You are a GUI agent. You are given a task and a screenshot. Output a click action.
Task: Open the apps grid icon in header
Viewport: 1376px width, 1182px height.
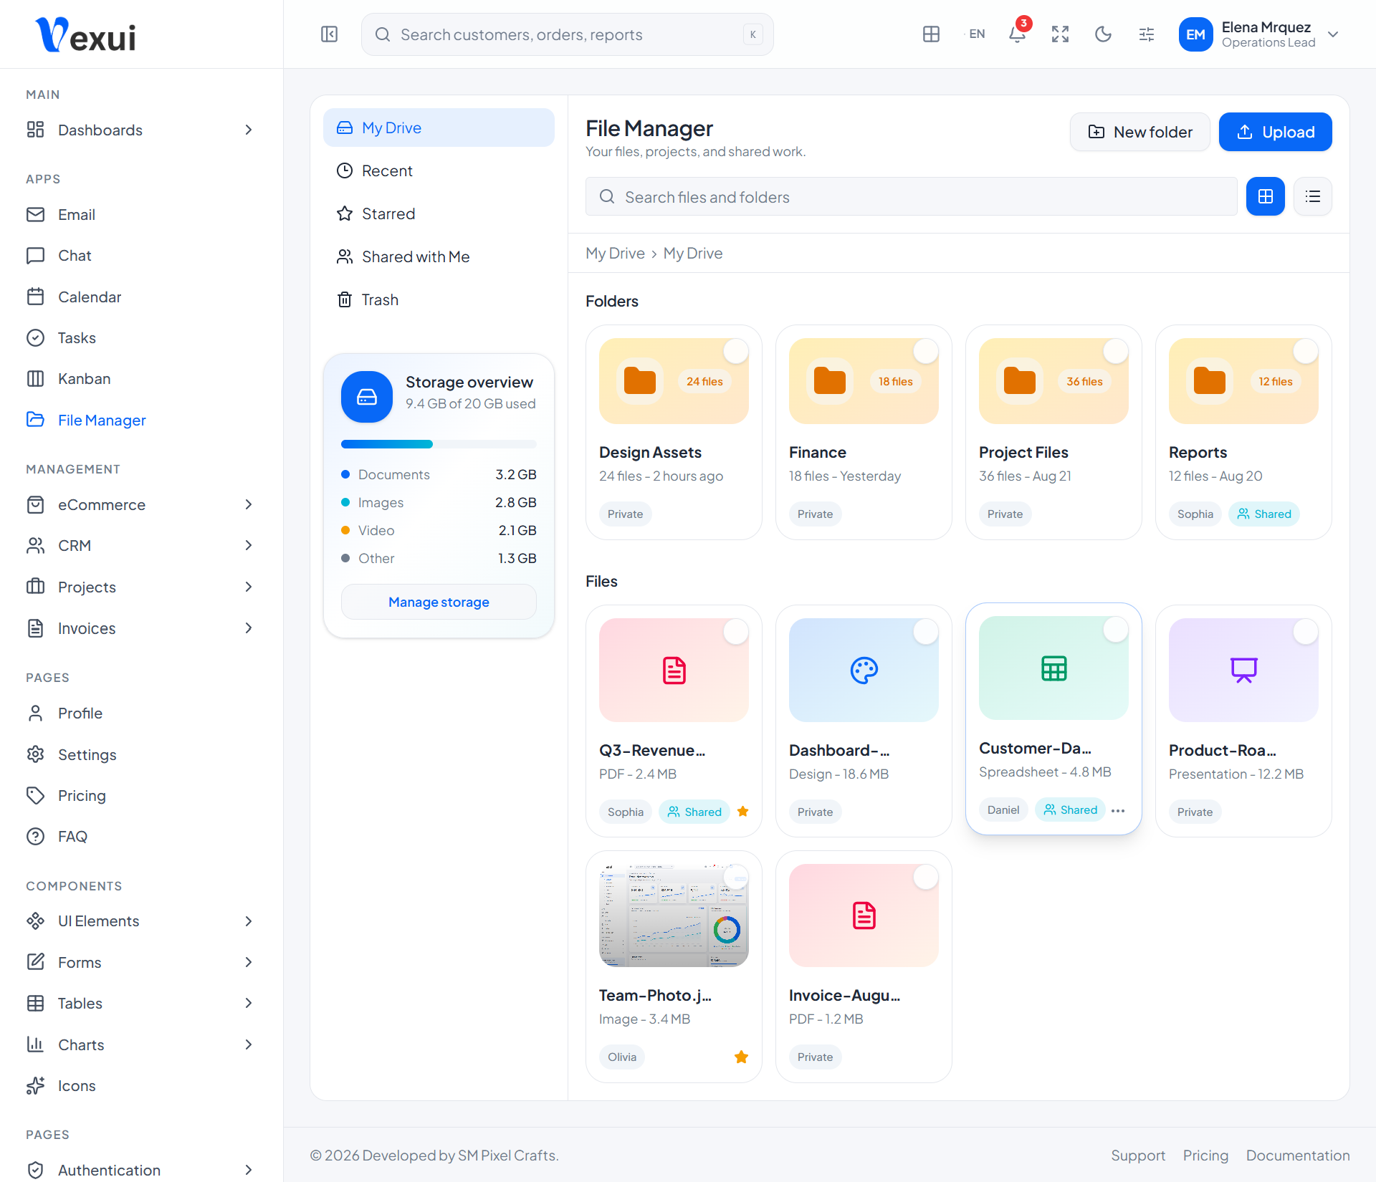click(x=931, y=34)
